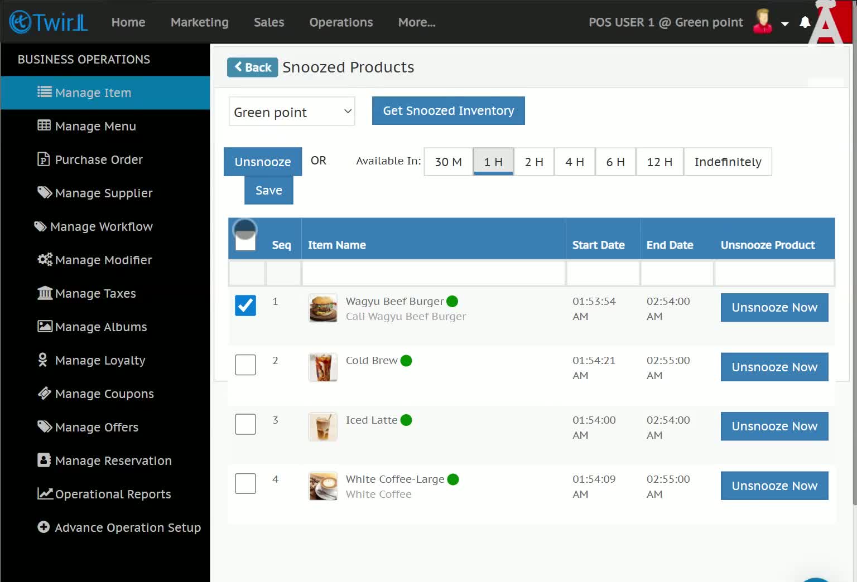Expand the POS user account arrow
The image size is (857, 582).
[x=785, y=23]
